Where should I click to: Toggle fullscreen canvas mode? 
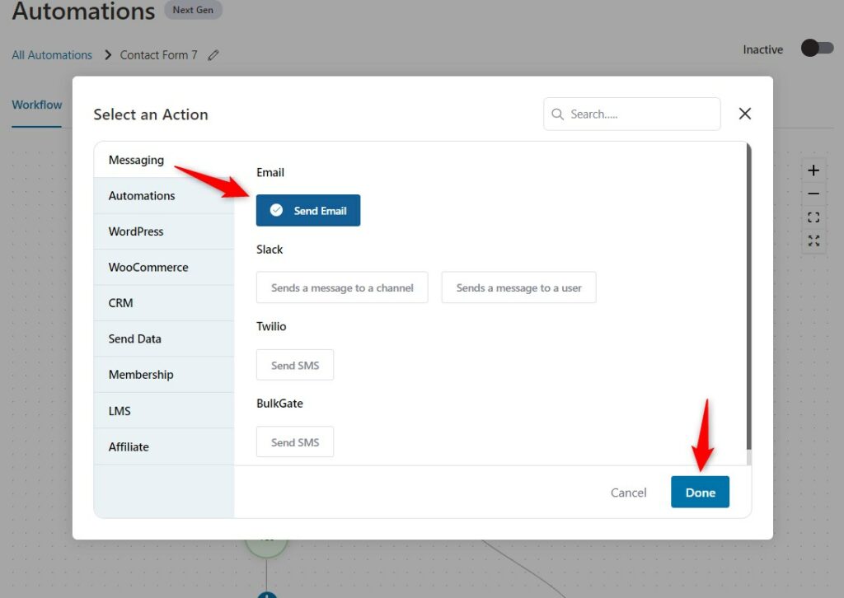pyautogui.click(x=814, y=241)
